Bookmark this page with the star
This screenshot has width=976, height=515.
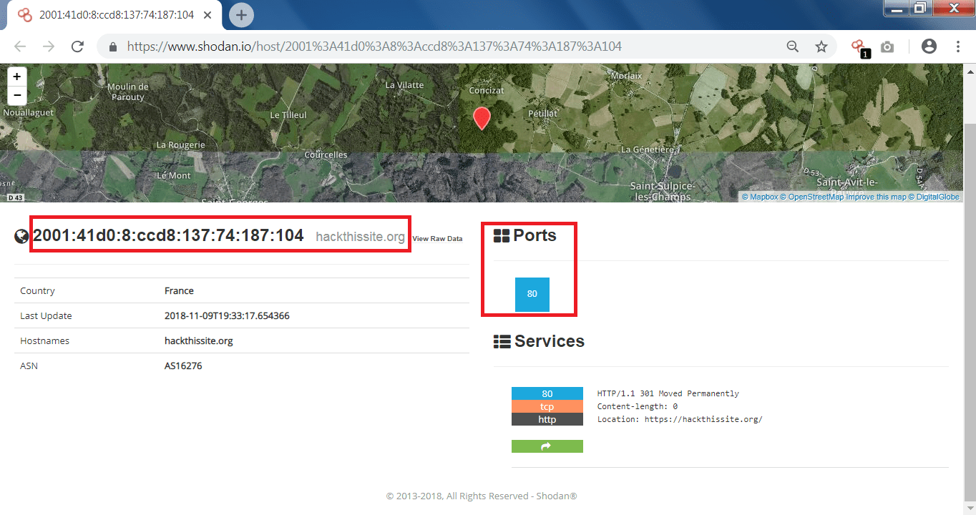point(821,46)
